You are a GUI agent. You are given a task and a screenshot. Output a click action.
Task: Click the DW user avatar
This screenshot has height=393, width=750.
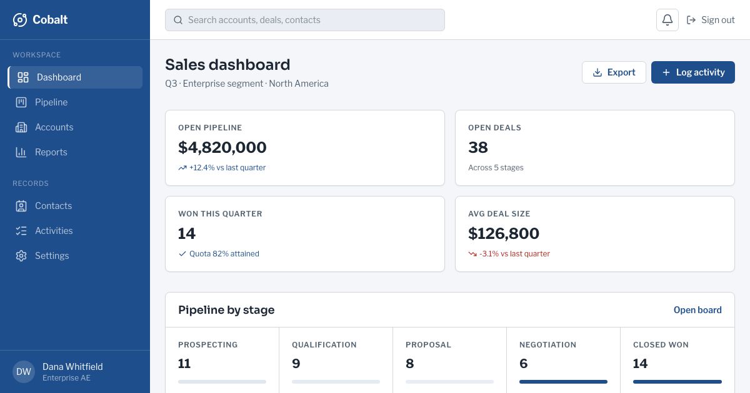point(24,372)
